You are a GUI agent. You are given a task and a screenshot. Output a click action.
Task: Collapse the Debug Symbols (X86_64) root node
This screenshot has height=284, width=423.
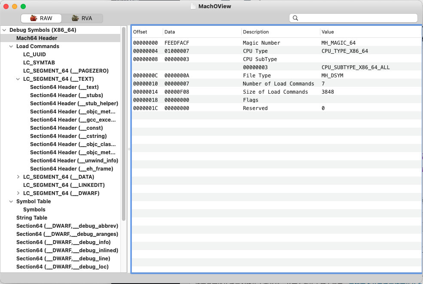4,30
